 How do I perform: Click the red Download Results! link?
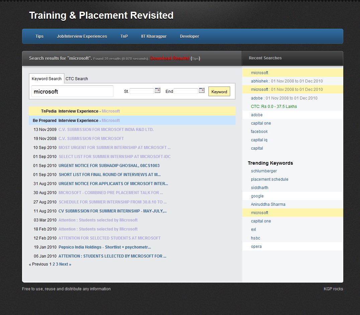click(170, 58)
